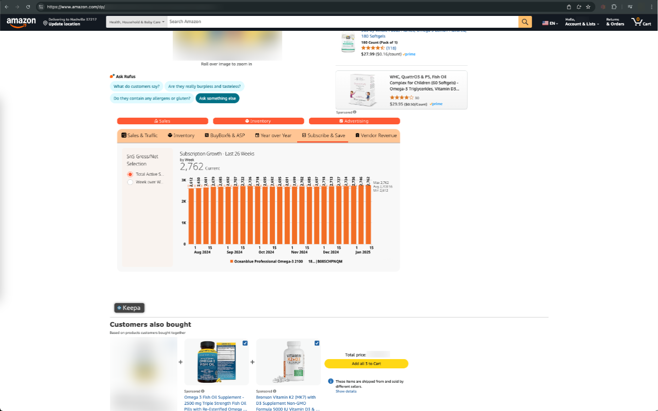
Task: Switch to the Sales & Traffic tab
Action: 139,136
